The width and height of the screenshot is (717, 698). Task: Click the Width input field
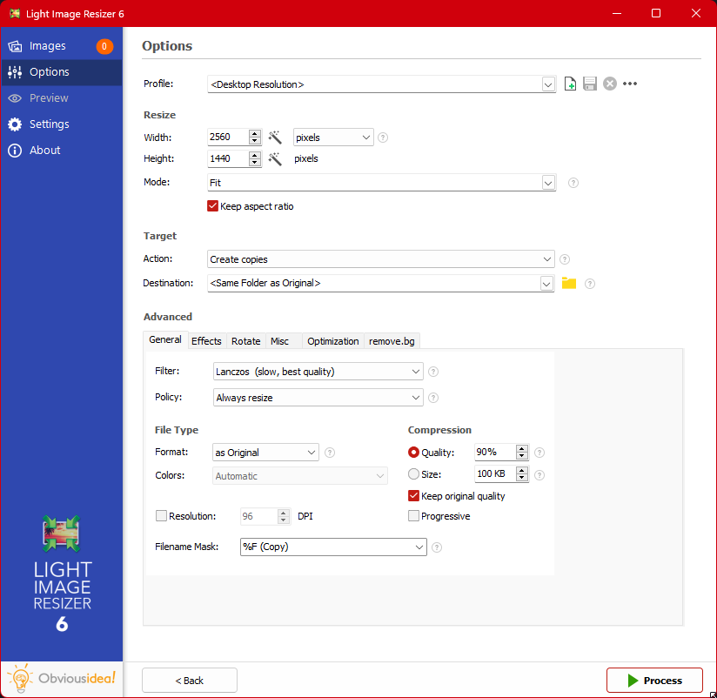pyautogui.click(x=227, y=138)
